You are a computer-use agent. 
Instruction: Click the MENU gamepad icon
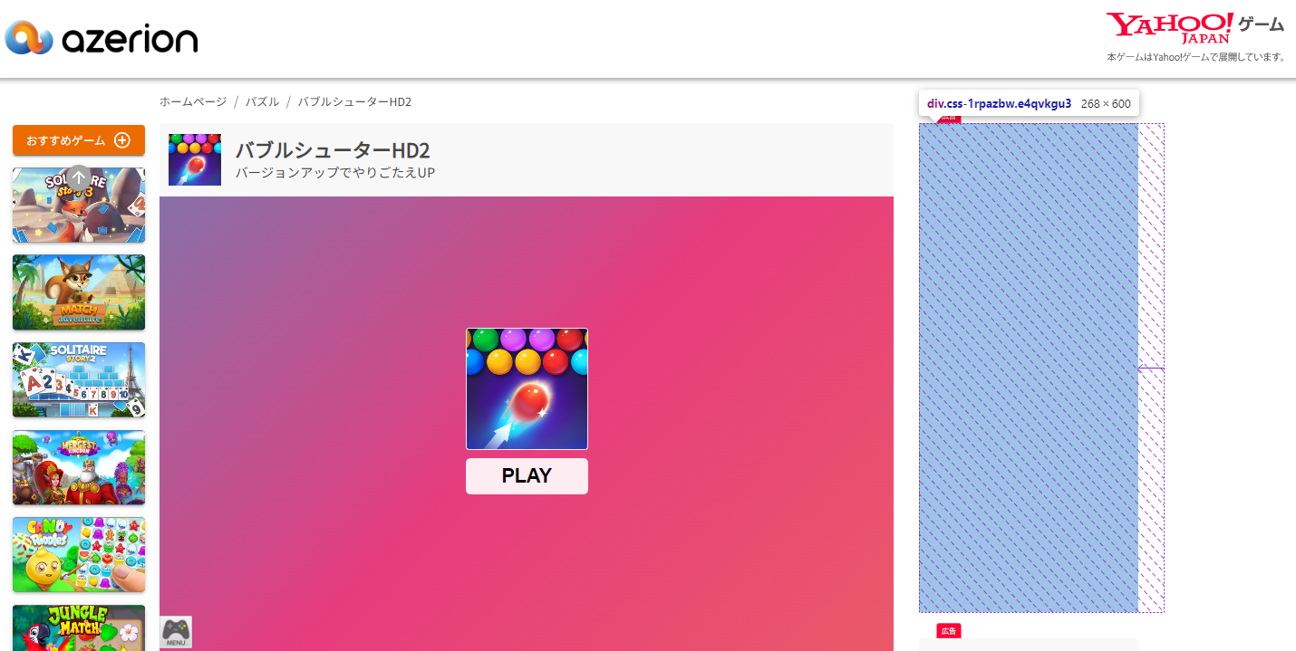point(178,631)
